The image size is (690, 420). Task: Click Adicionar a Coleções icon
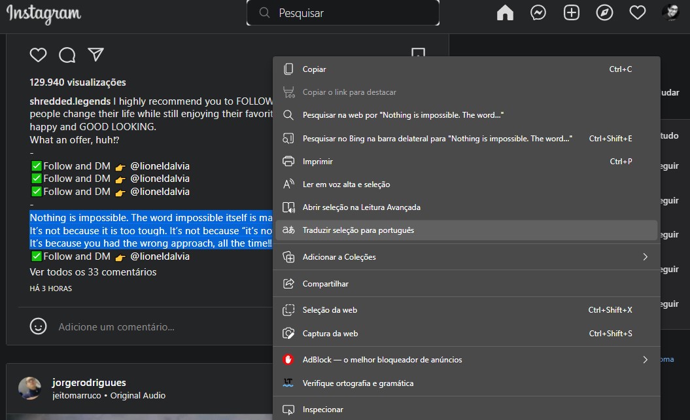288,256
